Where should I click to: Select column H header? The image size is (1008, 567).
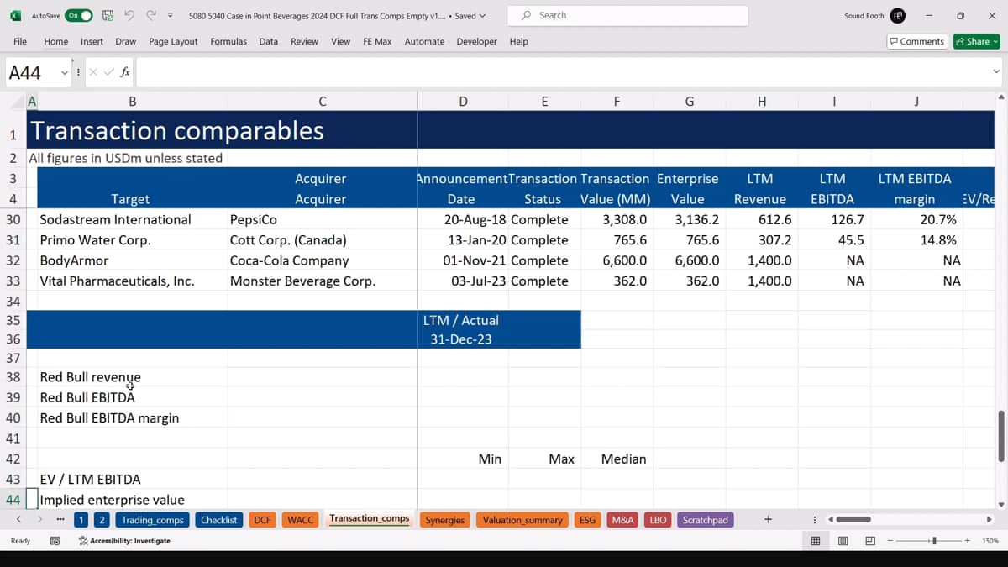click(x=761, y=102)
